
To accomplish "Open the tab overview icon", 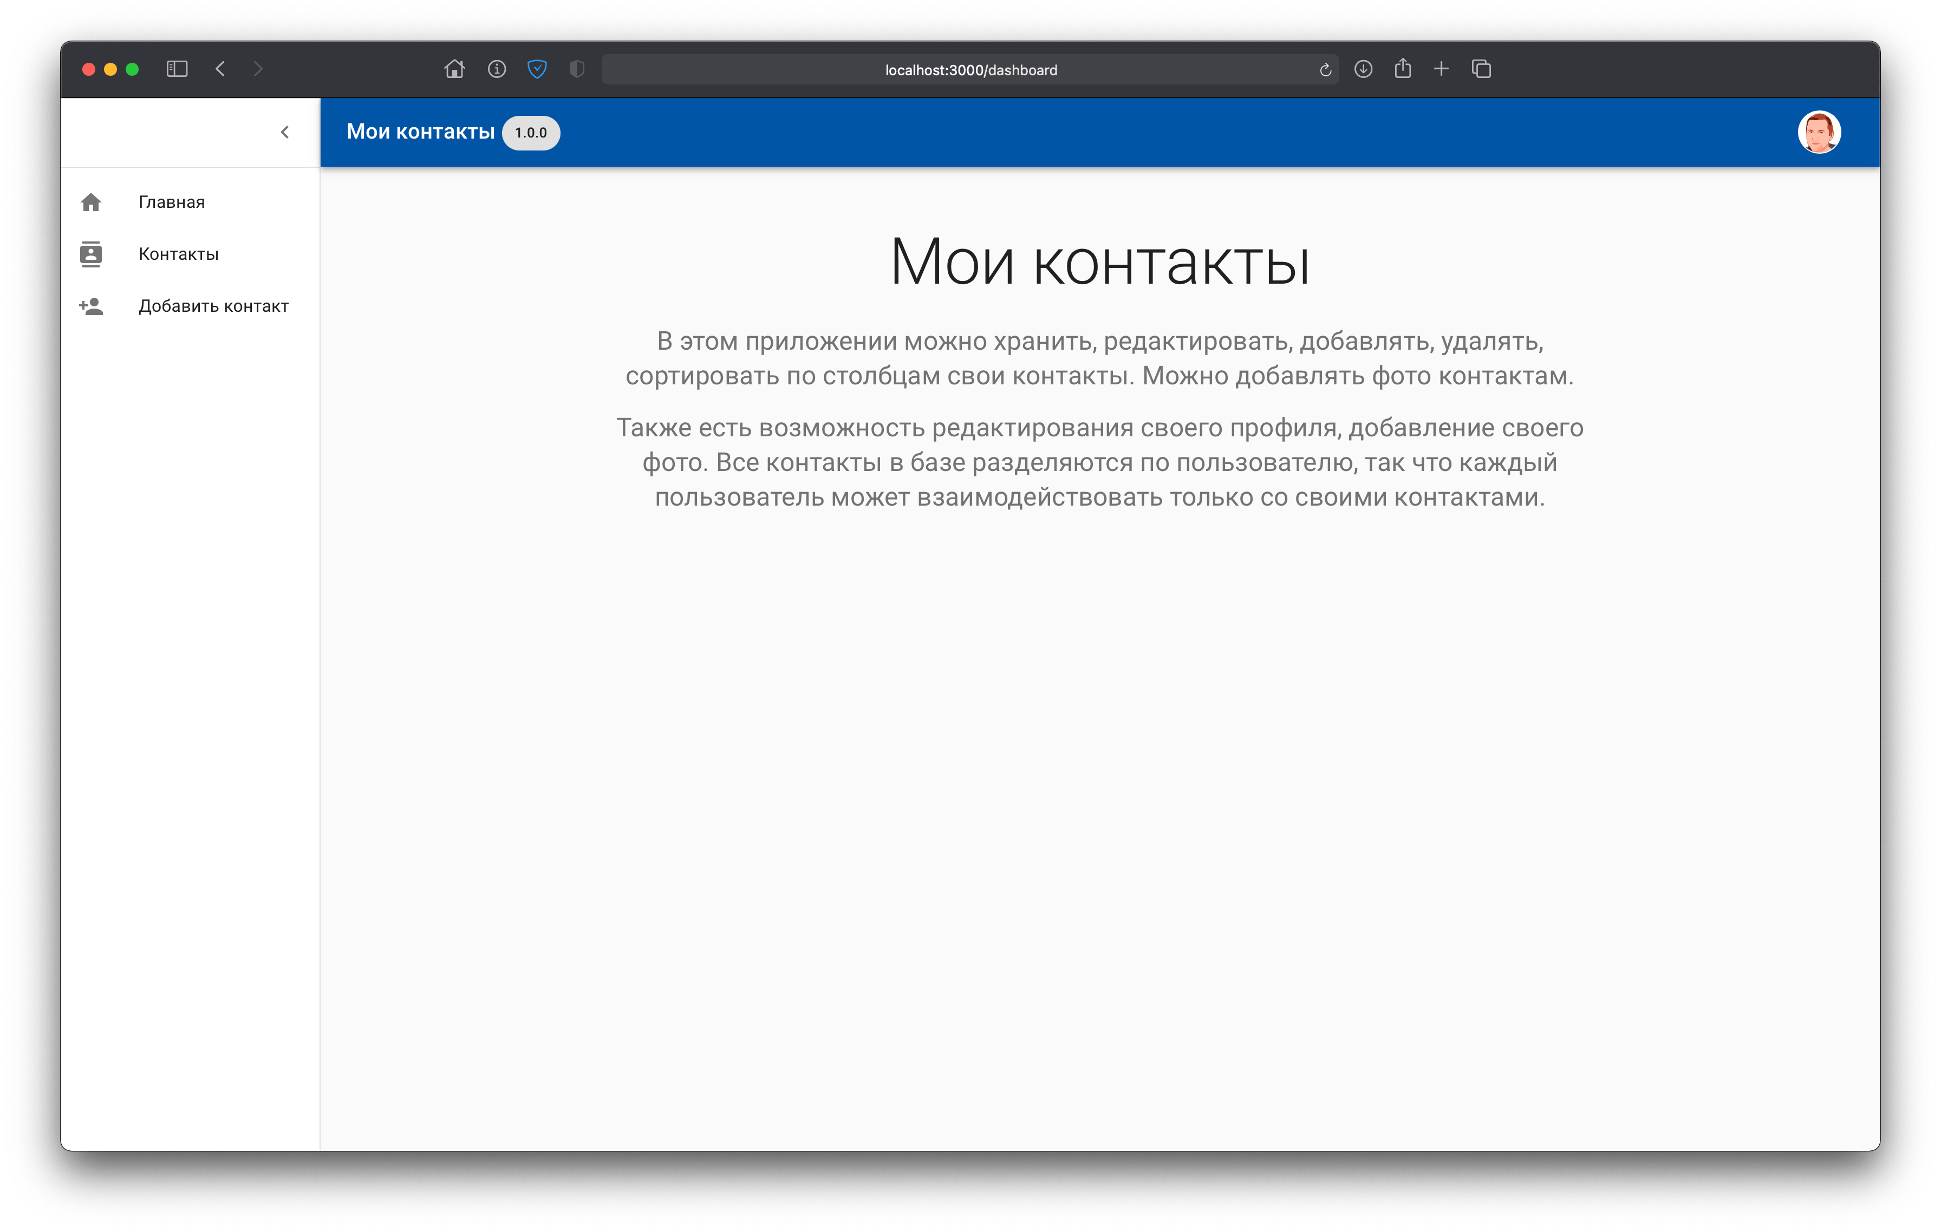I will pyautogui.click(x=1481, y=69).
